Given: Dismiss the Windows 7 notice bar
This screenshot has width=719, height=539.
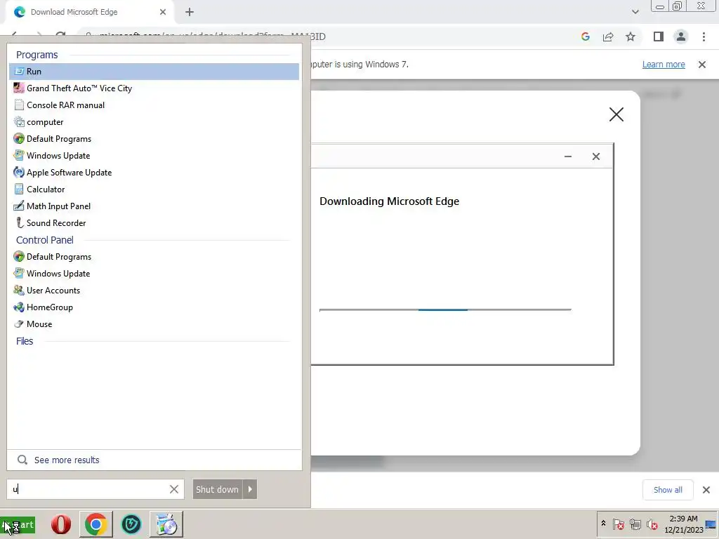Looking at the screenshot, I should pos(702,65).
